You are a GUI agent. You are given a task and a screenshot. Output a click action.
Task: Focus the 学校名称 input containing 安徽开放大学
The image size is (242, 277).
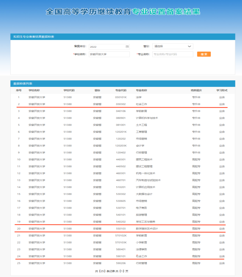(x=109, y=54)
